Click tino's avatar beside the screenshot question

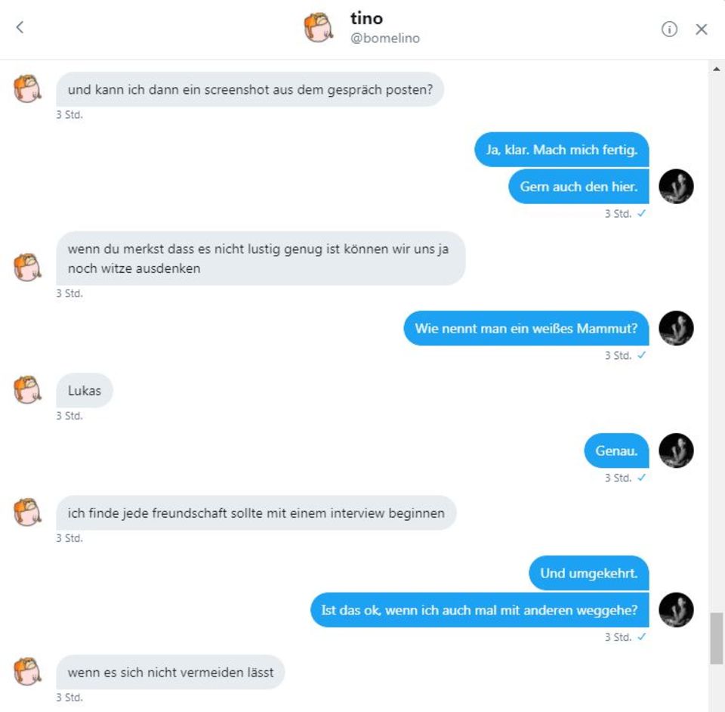(x=27, y=89)
